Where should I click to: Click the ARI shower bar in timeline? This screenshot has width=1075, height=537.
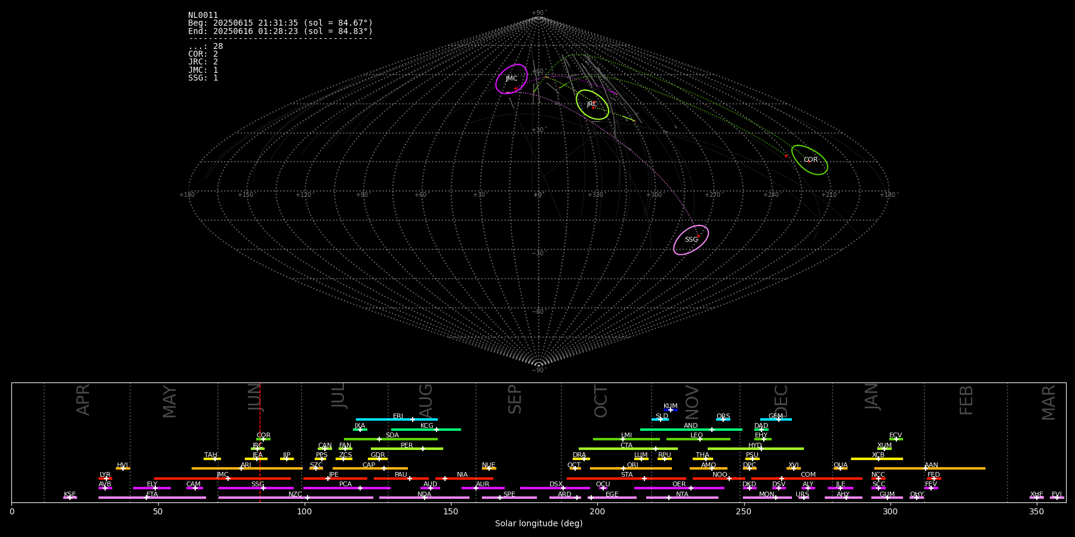247,468
